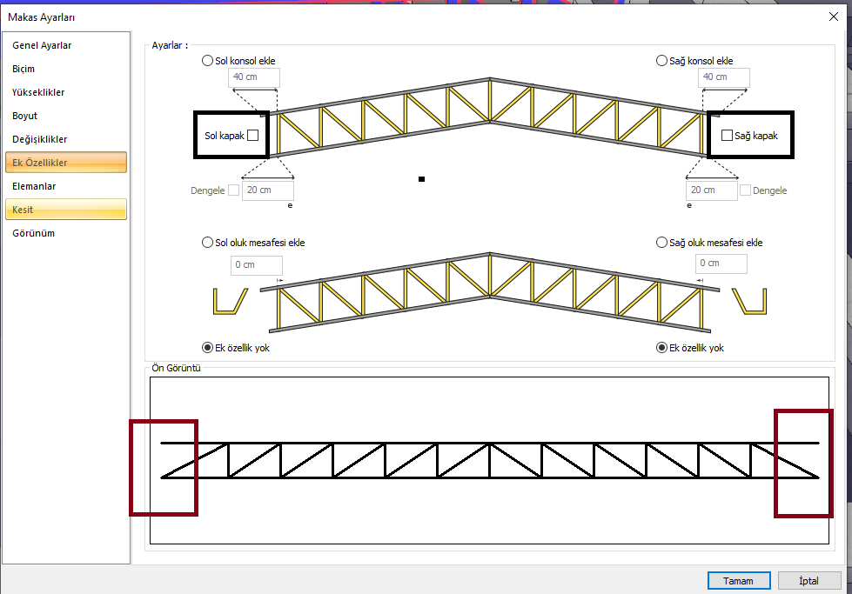Enable the Sağ kapak checkbox
Viewport: 852px width, 594px height.
[x=728, y=136]
